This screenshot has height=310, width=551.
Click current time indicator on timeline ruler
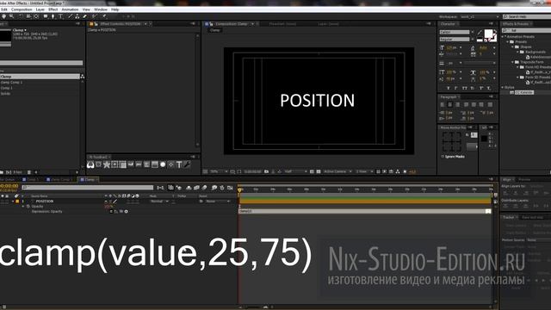coord(240,189)
